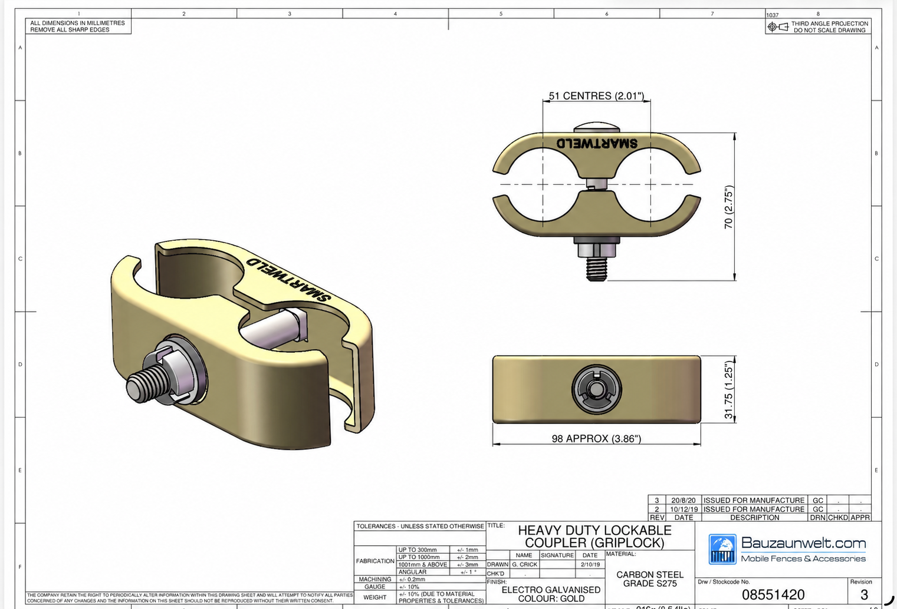The image size is (897, 609).
Task: Select 'THIRD ANGLE PROJECTION' text
Action: pyautogui.click(x=829, y=24)
